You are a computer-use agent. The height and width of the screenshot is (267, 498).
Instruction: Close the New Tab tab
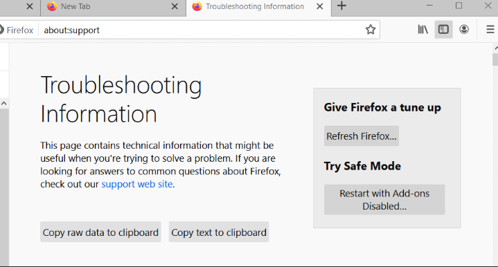(175, 6)
